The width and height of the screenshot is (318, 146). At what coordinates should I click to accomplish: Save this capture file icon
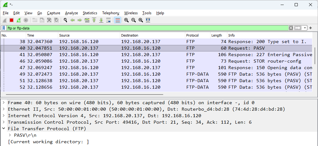[42, 20]
